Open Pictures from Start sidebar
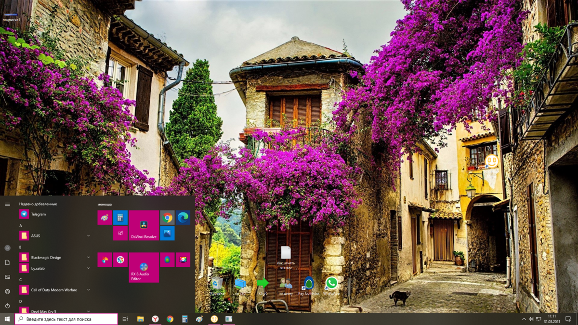 [x=7, y=277]
